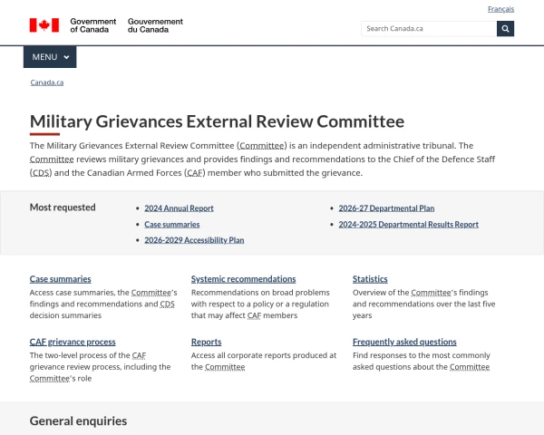View the 2026-2029 Accessibility Plan

[x=194, y=240]
